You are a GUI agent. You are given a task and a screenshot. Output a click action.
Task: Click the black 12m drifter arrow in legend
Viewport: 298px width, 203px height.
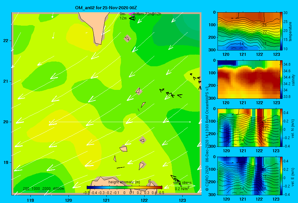(x=132, y=18)
